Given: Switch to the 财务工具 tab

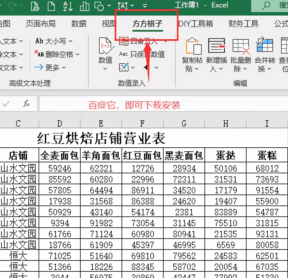Looking at the screenshot, I should [244, 24].
